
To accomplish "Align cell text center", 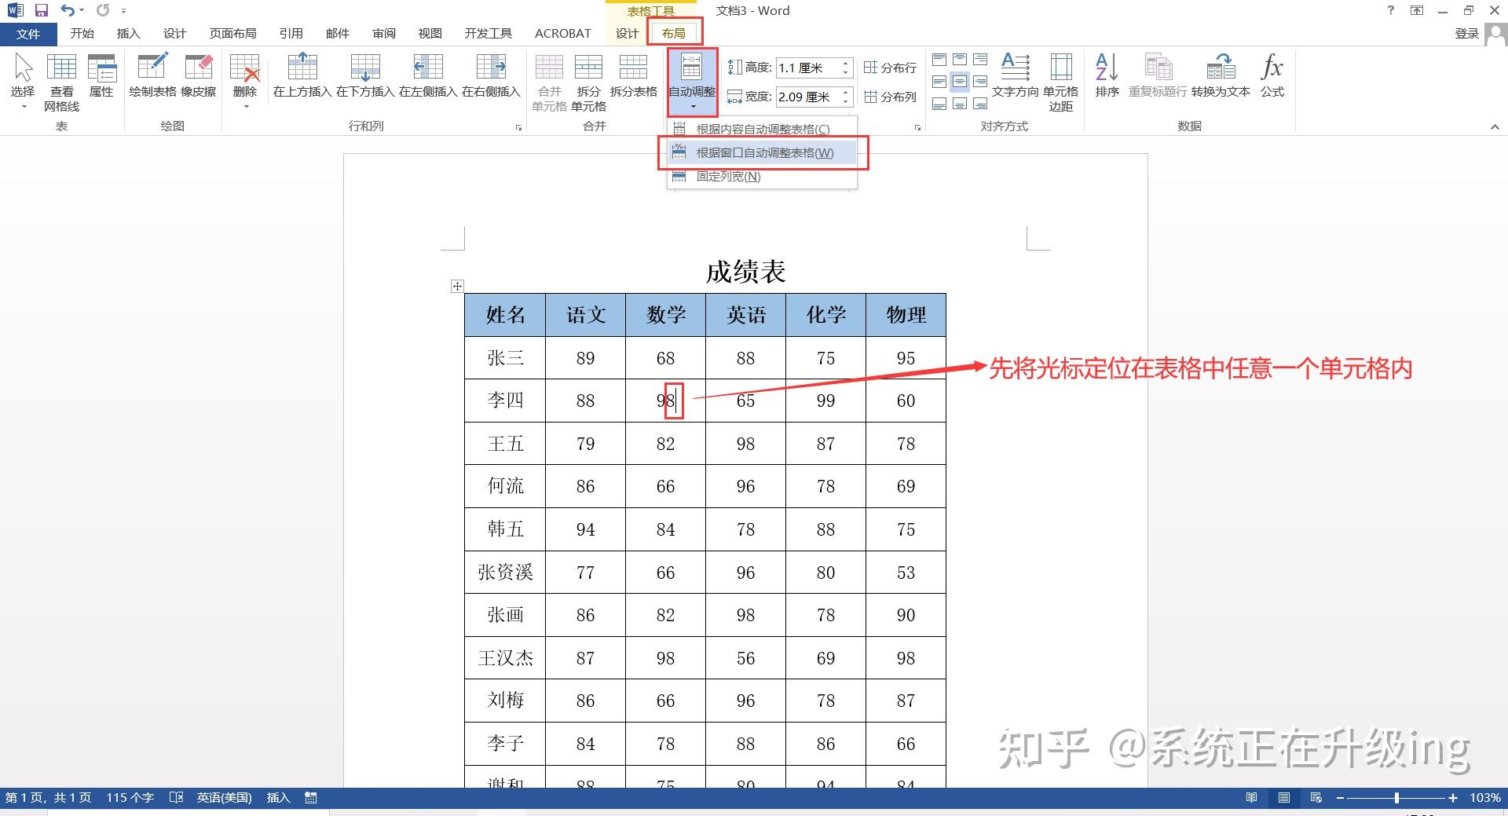I will point(960,82).
